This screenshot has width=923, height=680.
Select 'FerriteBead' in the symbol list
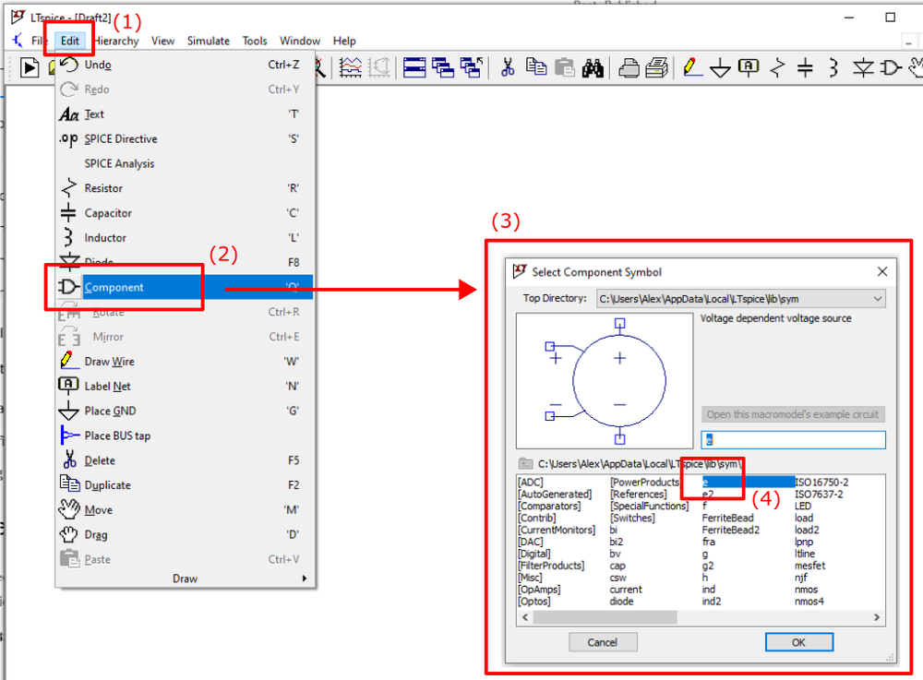(x=727, y=518)
